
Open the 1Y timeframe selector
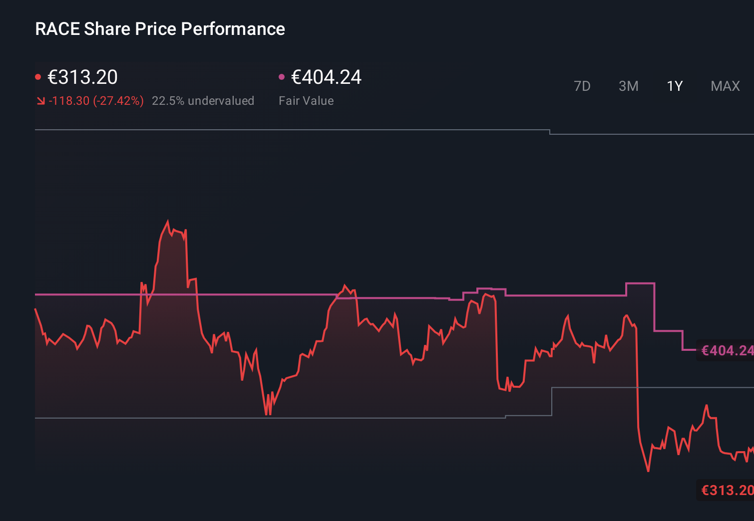point(674,86)
